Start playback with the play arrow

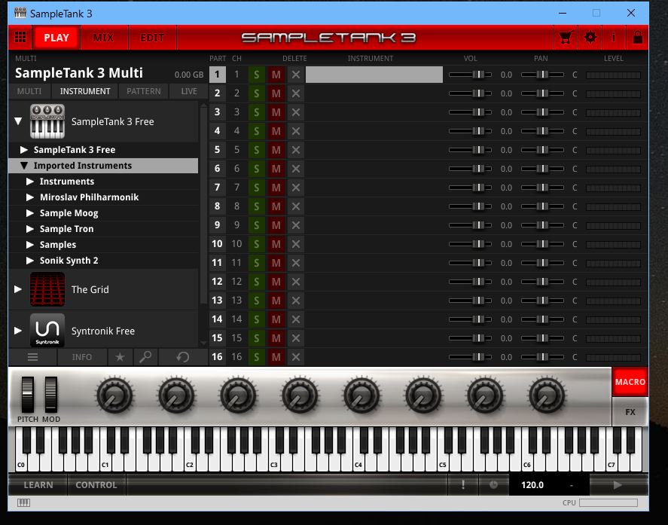pyautogui.click(x=618, y=484)
